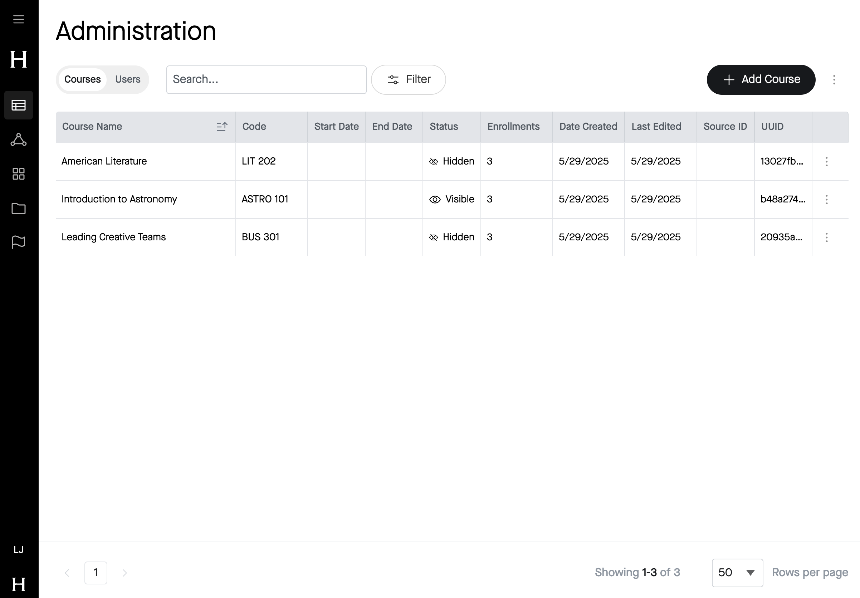Open row actions for Leading Creative Teams
This screenshot has width=860, height=598.
(x=826, y=237)
